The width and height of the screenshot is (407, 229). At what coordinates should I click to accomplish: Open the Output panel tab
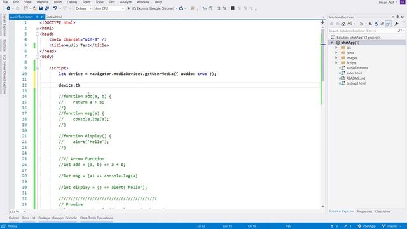(14, 218)
